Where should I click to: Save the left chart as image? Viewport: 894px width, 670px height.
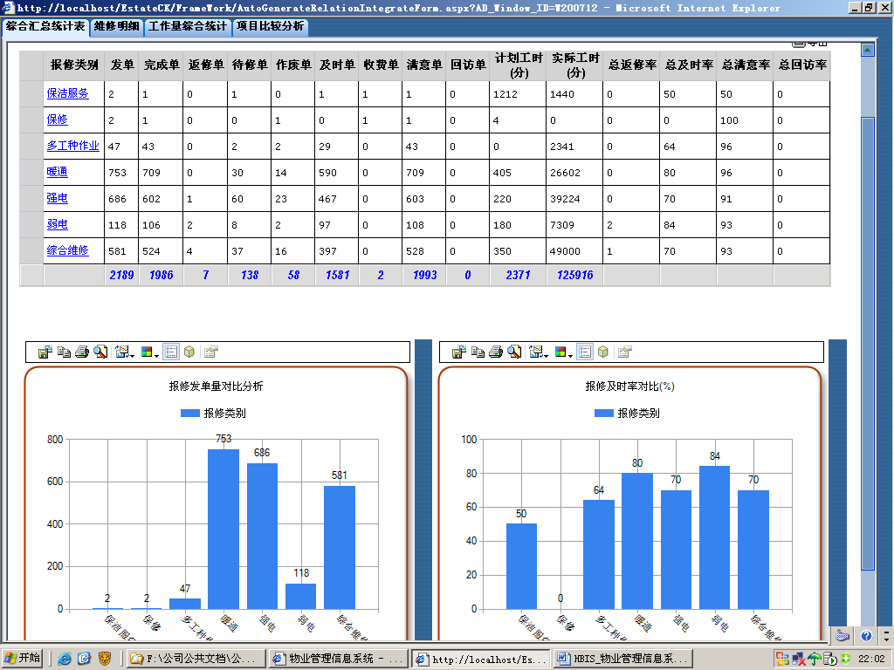coord(45,352)
